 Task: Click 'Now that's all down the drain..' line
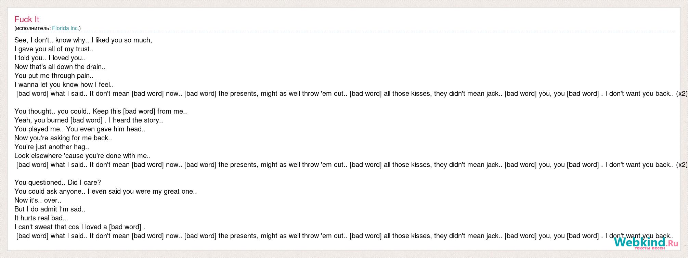(60, 67)
